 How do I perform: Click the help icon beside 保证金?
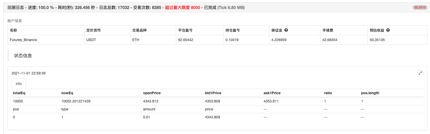(286, 30)
